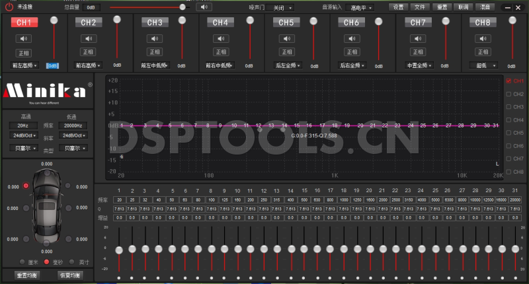Image resolution: width=529 pixels, height=284 pixels.
Task: Click the low-pass 20000Hz frequency field
Action: coord(73,125)
